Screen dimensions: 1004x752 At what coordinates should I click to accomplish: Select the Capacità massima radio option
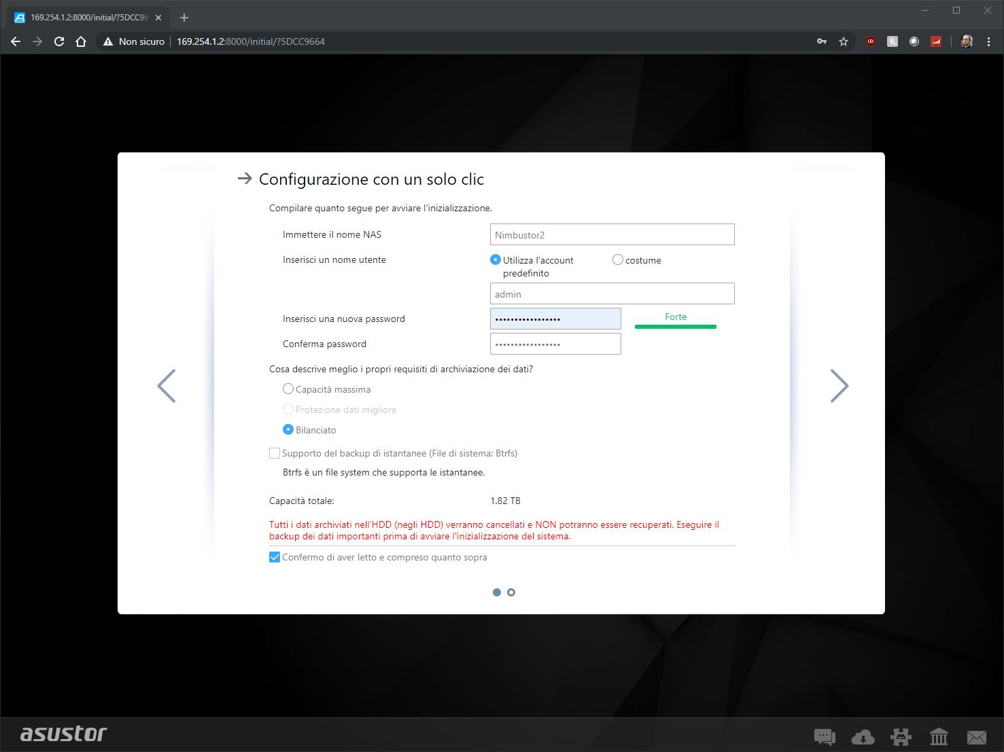coord(288,389)
